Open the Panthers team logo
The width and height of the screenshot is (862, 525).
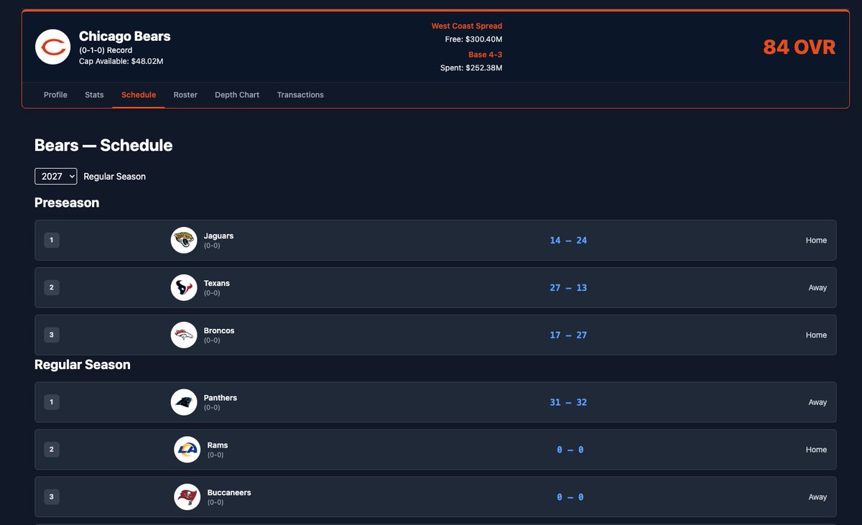pyautogui.click(x=184, y=402)
